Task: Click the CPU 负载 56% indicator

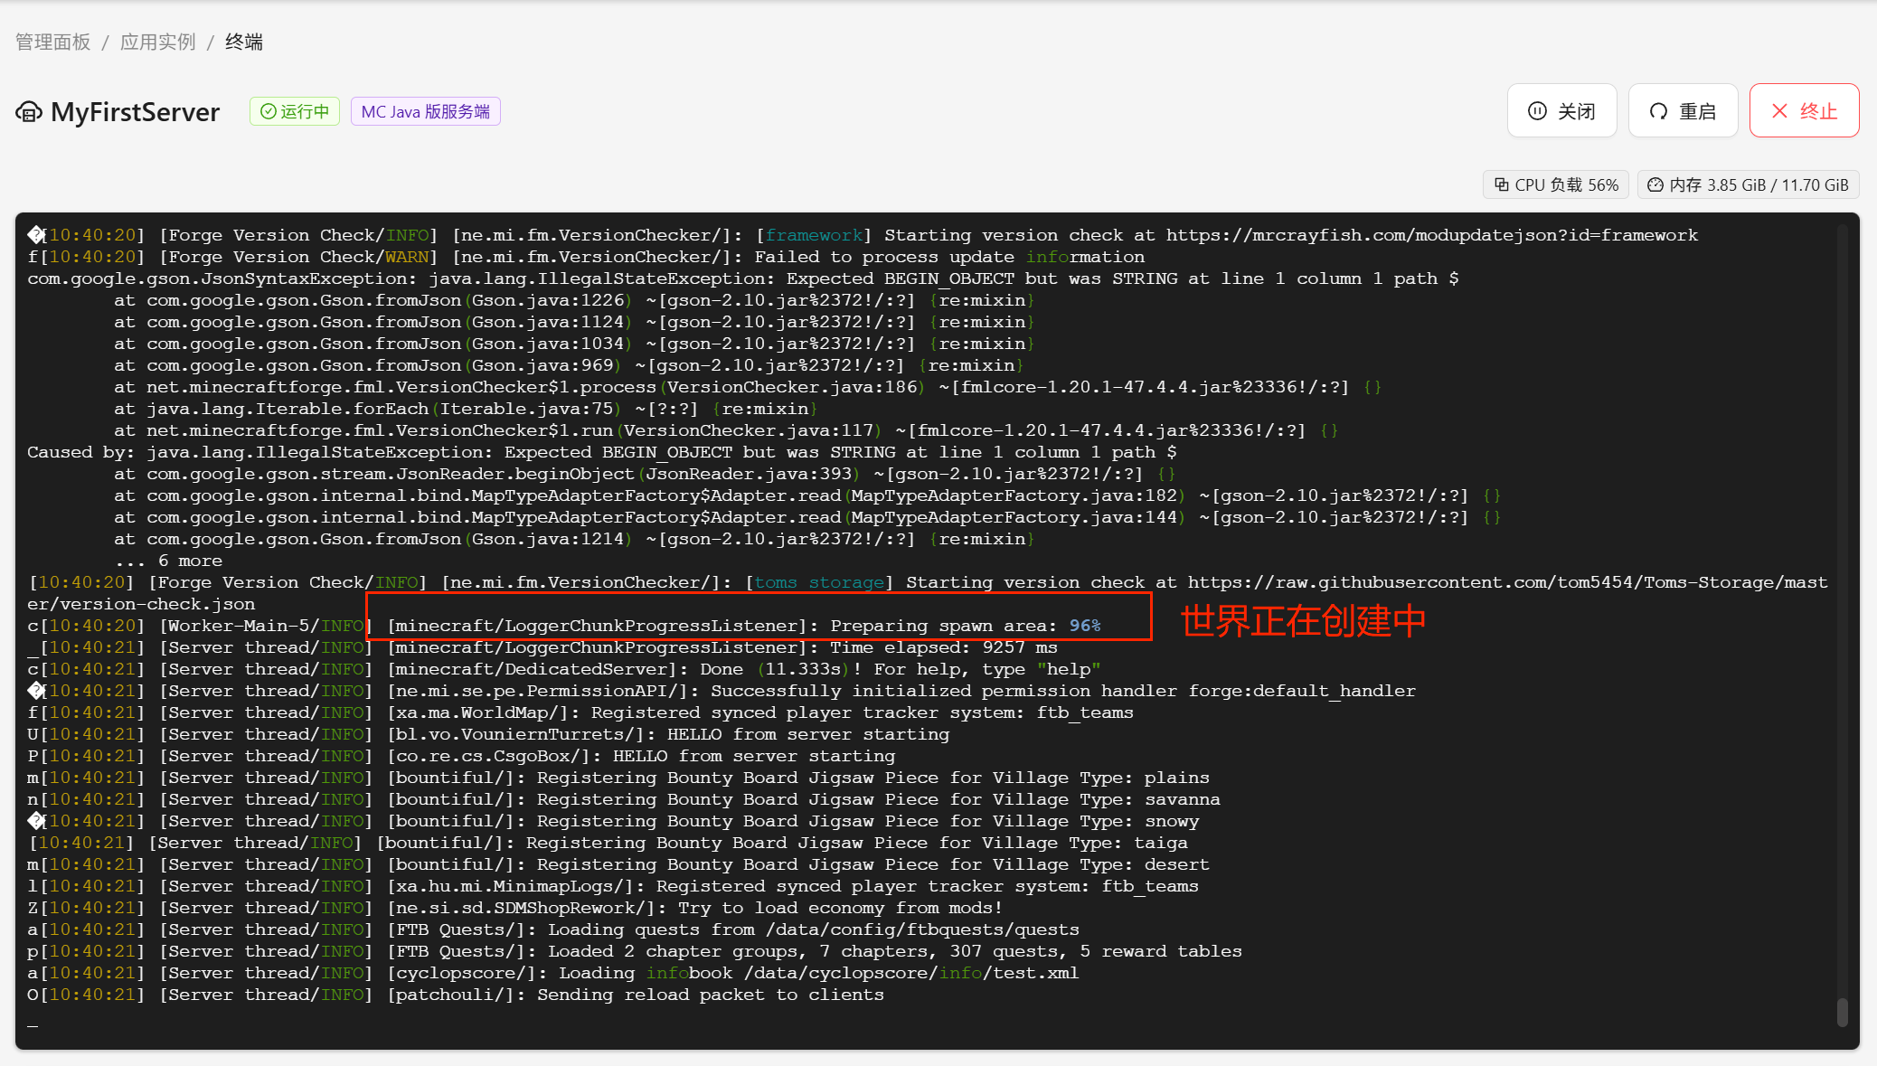Action: (x=1556, y=184)
